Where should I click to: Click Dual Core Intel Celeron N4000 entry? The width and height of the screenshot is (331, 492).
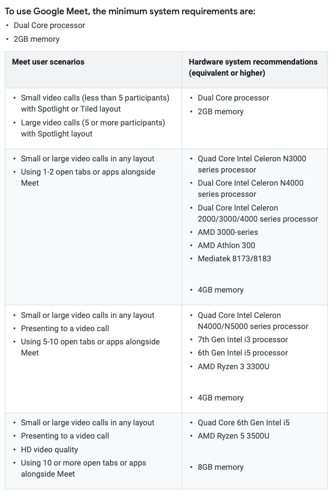251,188
